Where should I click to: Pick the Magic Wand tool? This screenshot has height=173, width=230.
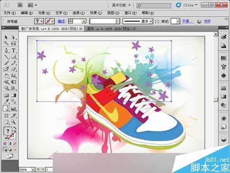(x=6, y=43)
